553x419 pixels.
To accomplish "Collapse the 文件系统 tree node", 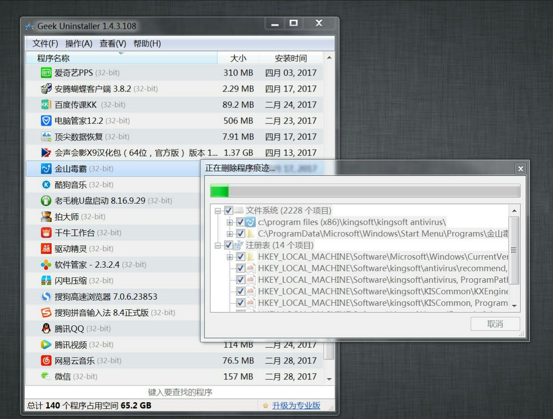I will (218, 210).
